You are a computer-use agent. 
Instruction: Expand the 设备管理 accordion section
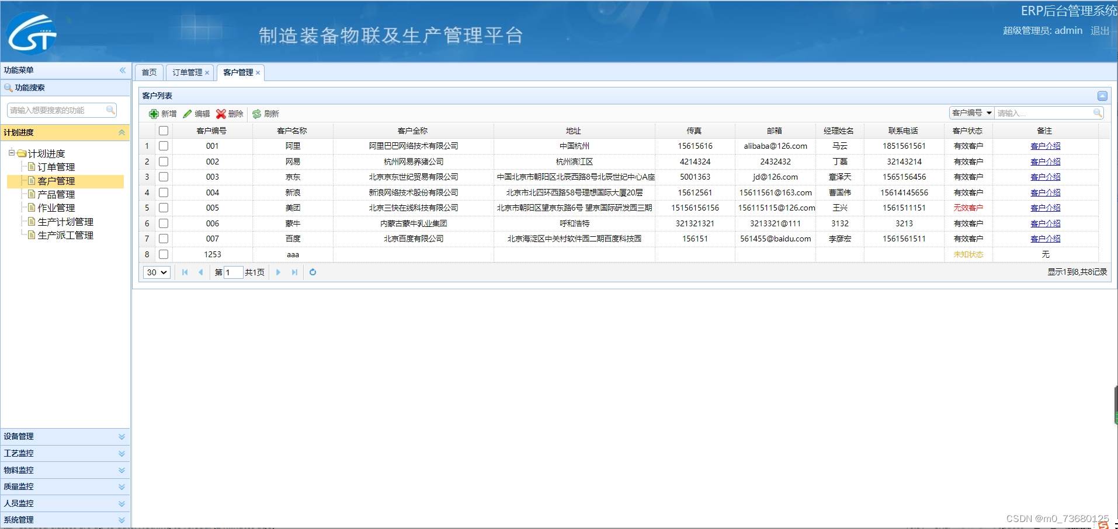(x=121, y=436)
